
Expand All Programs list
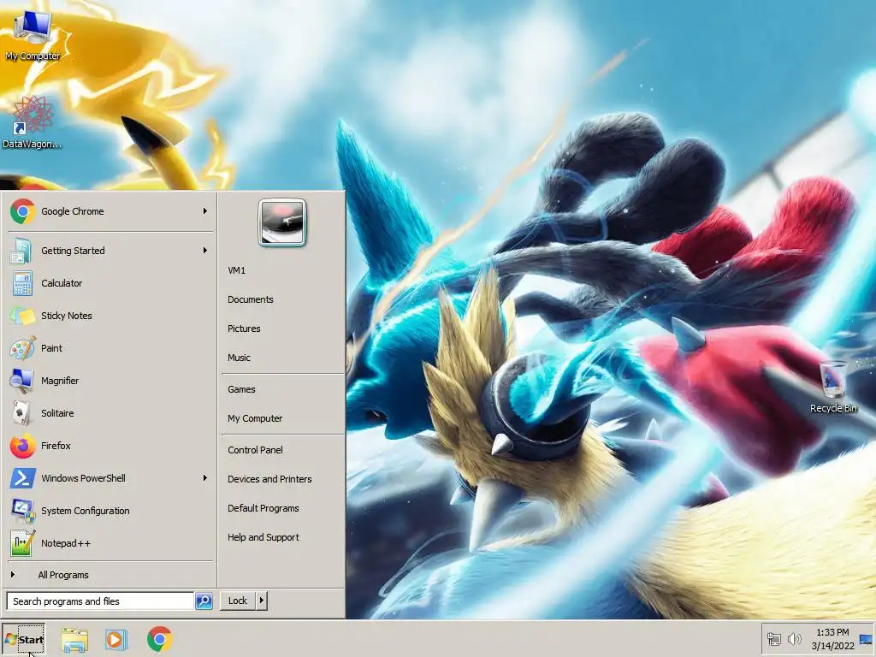pos(110,575)
